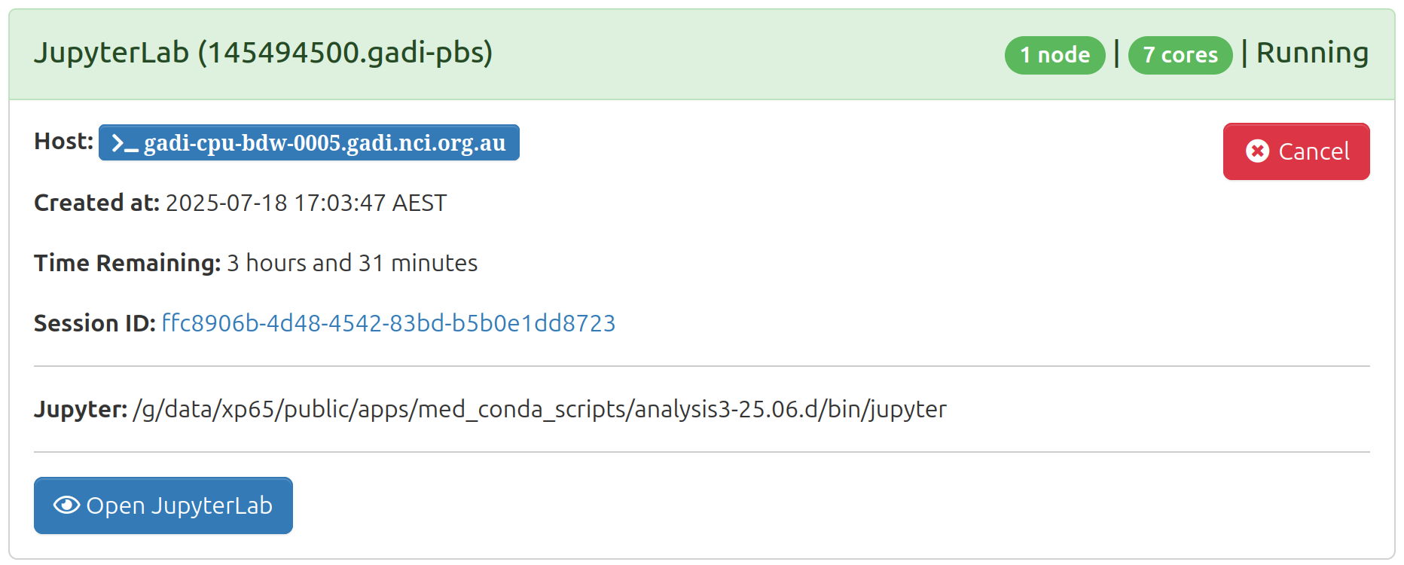
Task: Click the Time Remaining value text
Action: pos(352,263)
